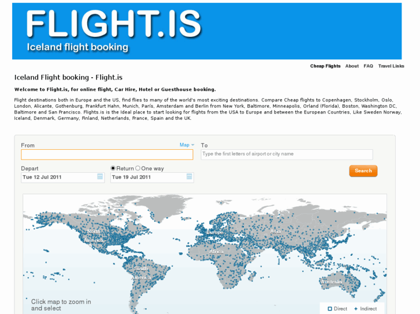Select the One way radio button
This screenshot has width=420, height=314.
(137, 168)
